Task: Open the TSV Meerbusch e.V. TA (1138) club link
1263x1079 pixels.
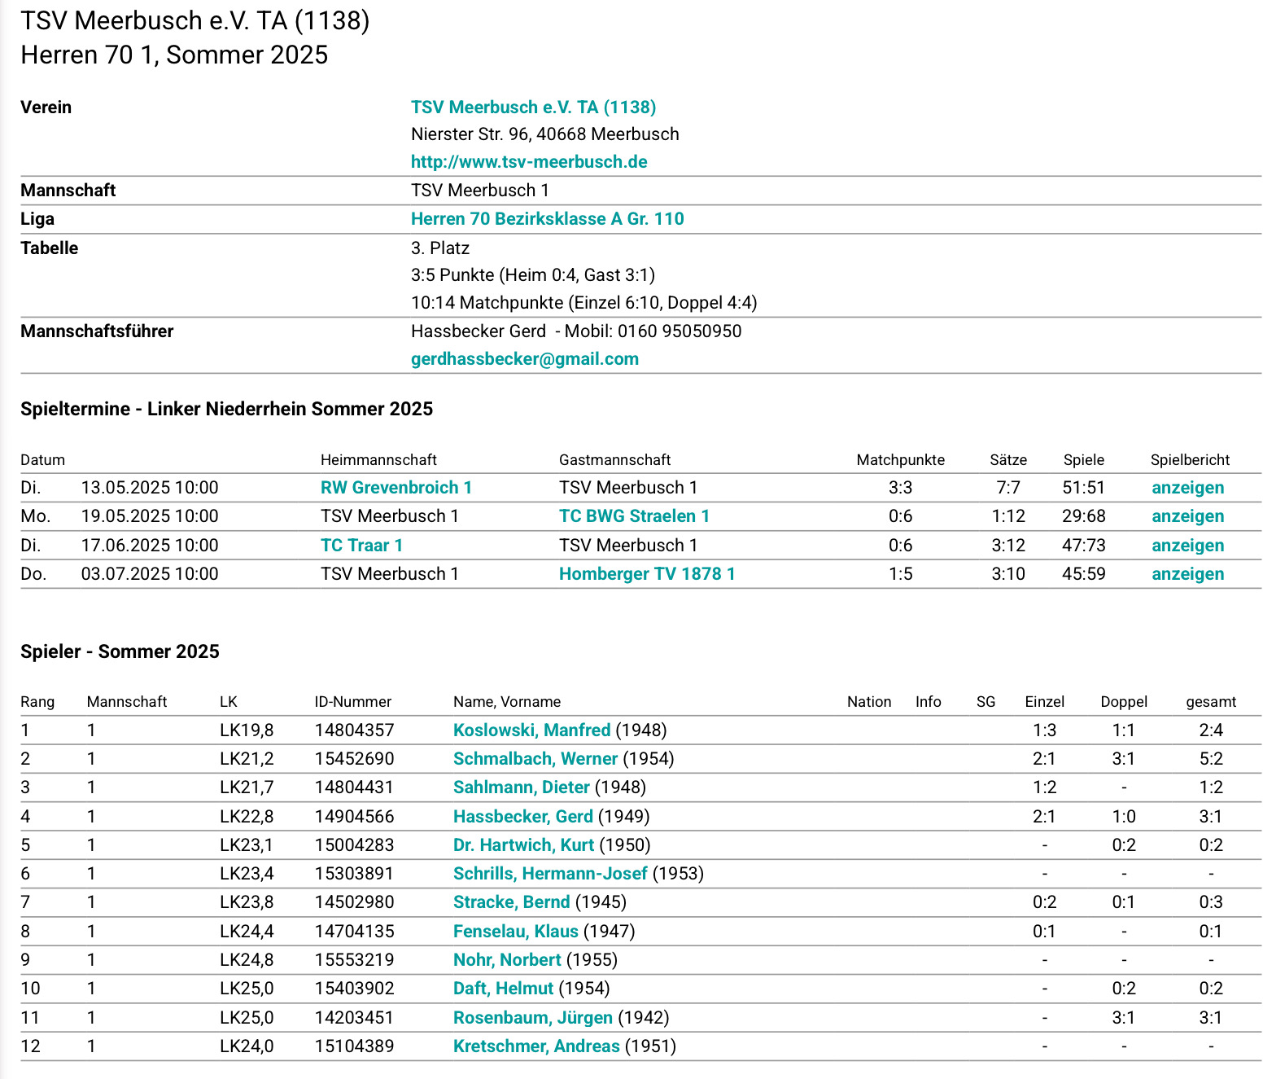Action: [x=533, y=107]
